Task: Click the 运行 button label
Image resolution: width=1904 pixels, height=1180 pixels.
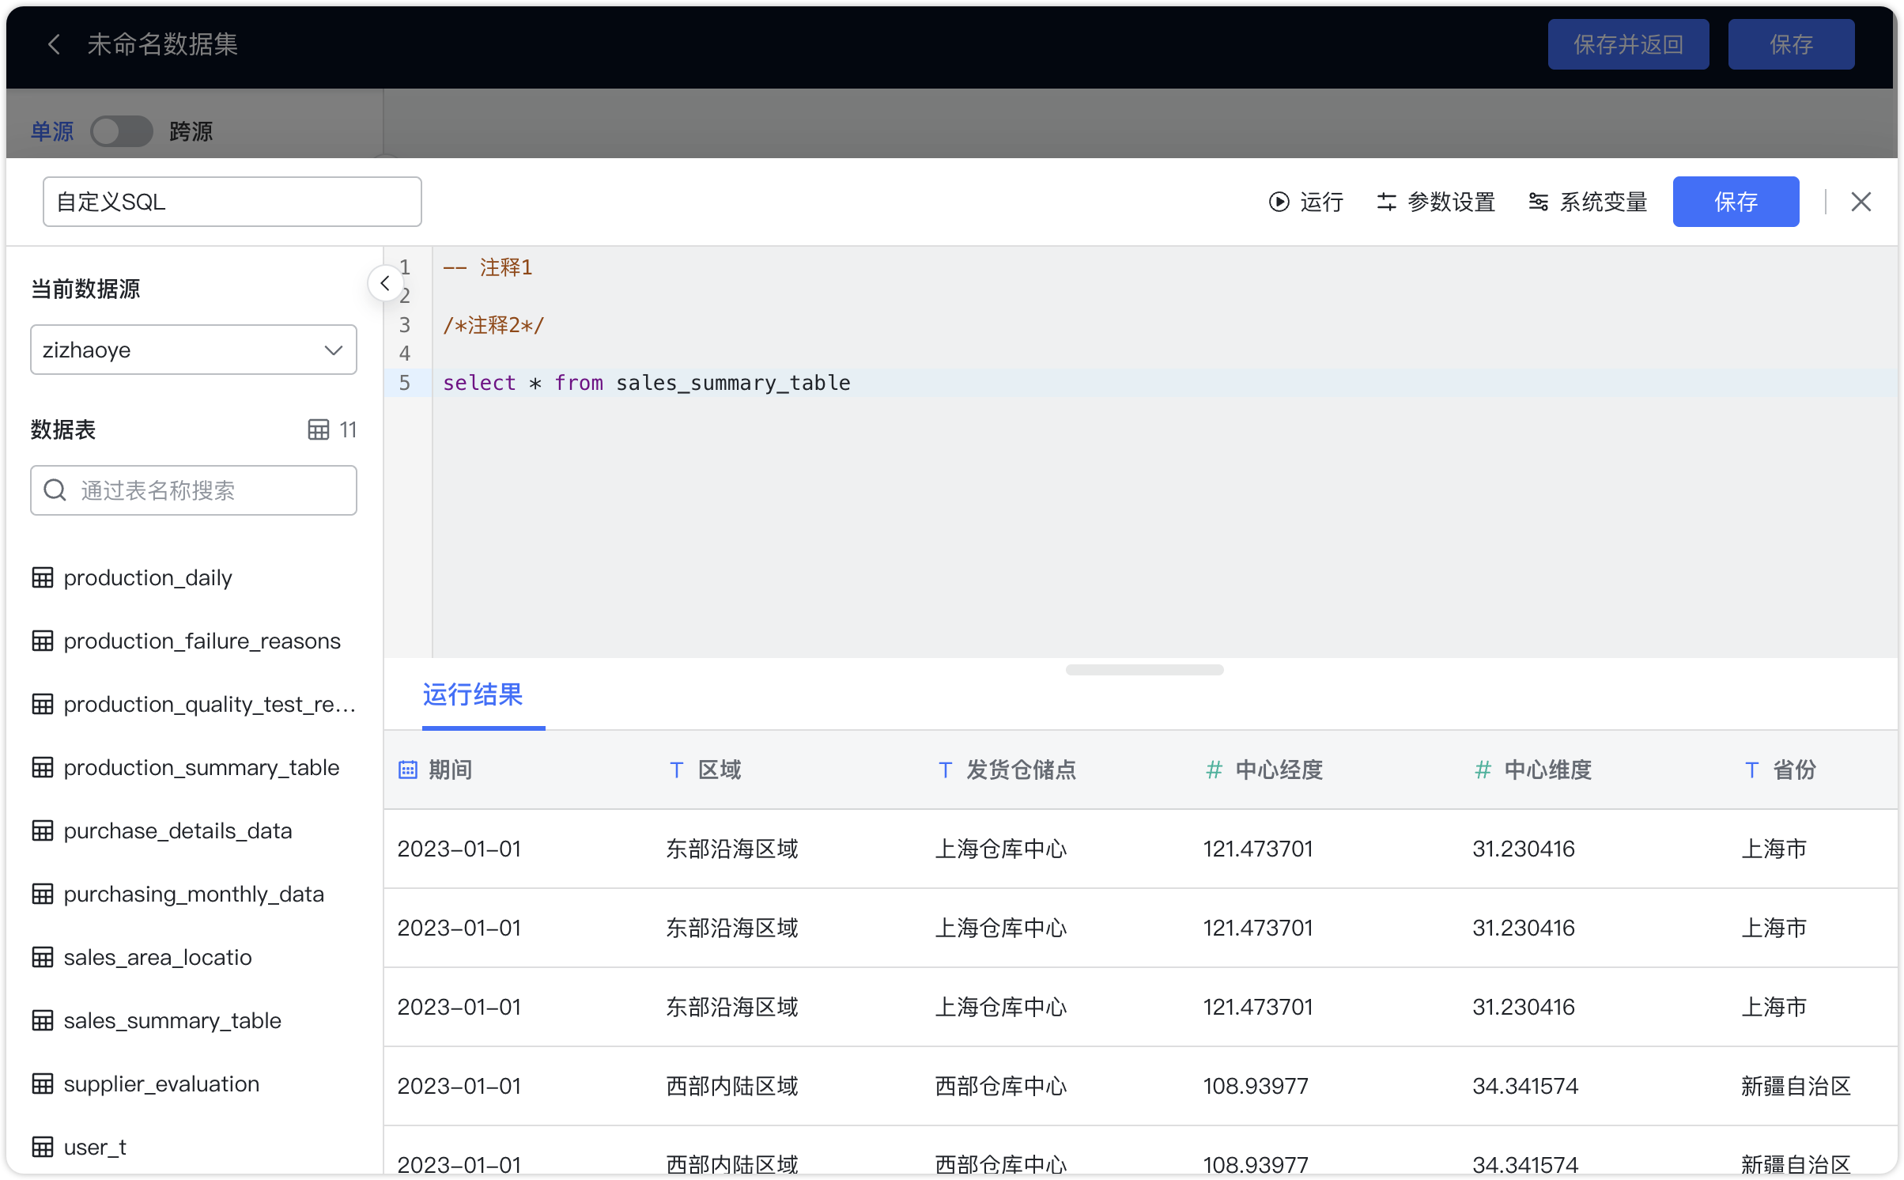Action: [x=1321, y=202]
